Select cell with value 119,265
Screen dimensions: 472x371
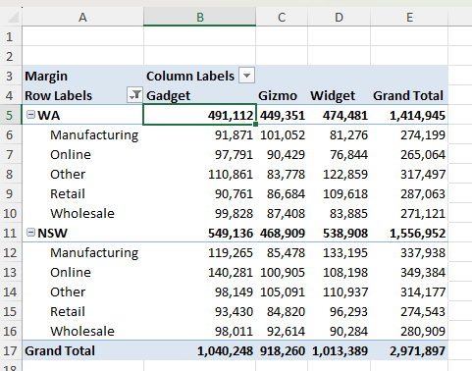tap(199, 252)
